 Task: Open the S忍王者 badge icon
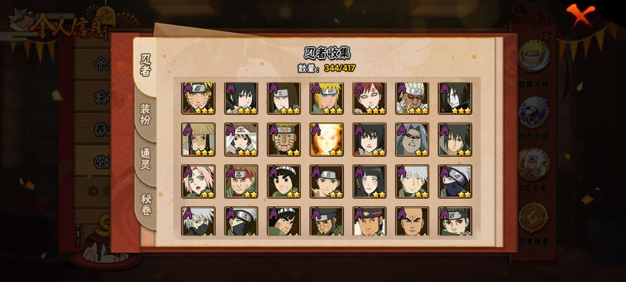(534, 164)
